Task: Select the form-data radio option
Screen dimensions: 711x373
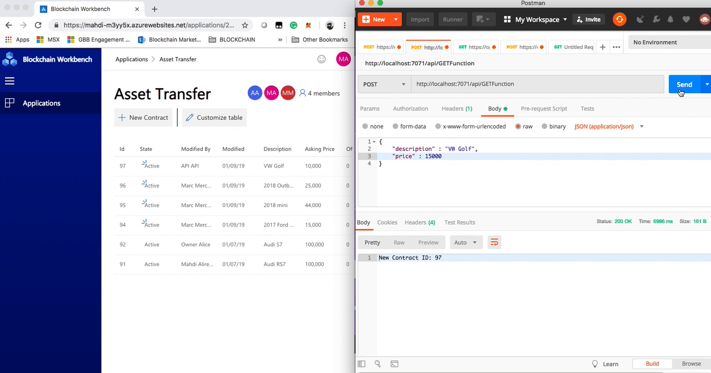Action: [x=395, y=127]
